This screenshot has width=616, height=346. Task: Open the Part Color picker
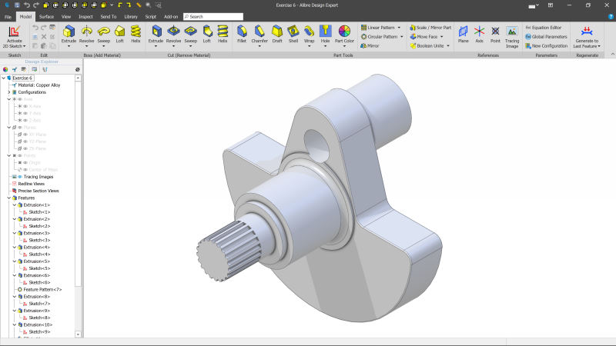click(x=344, y=35)
